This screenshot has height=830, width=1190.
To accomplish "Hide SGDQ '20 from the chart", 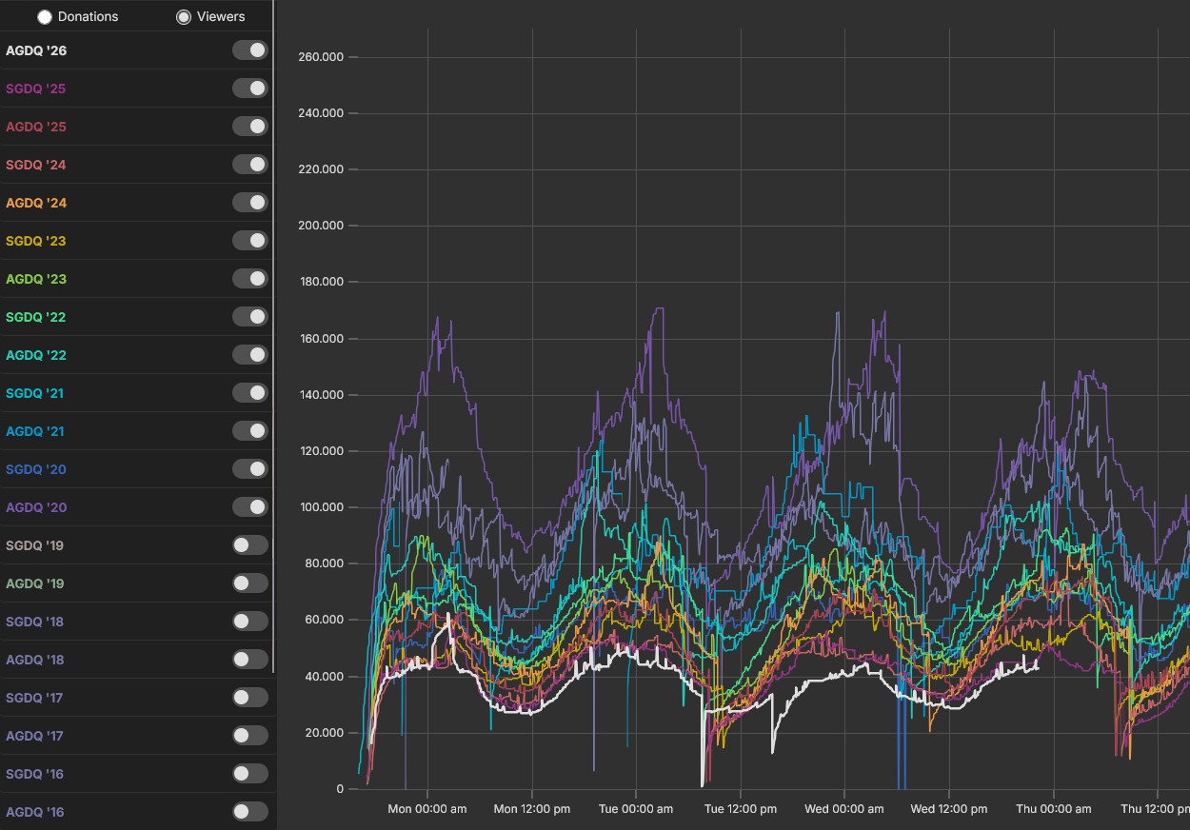I will click(x=250, y=469).
